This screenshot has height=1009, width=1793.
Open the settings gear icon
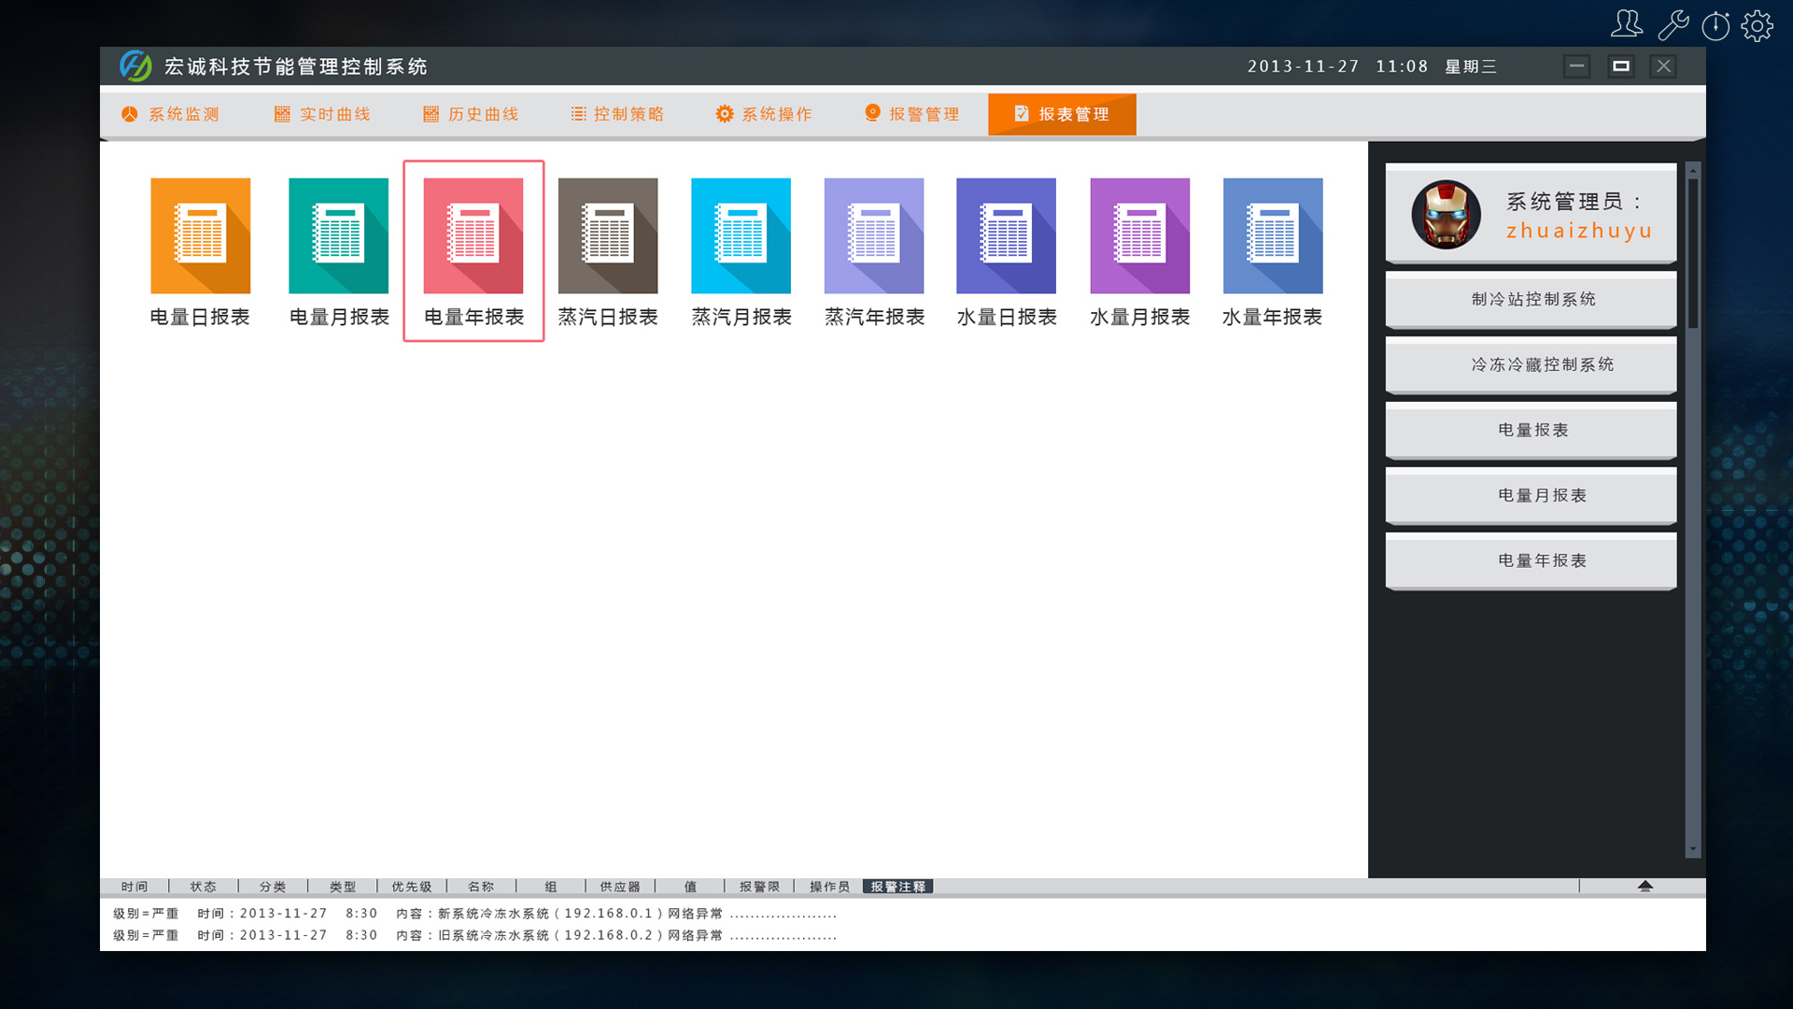1758,25
